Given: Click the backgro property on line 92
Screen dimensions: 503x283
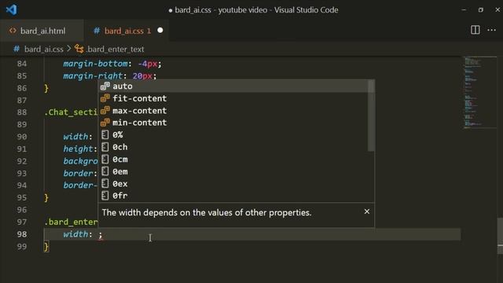Looking at the screenshot, I should 80,161.
